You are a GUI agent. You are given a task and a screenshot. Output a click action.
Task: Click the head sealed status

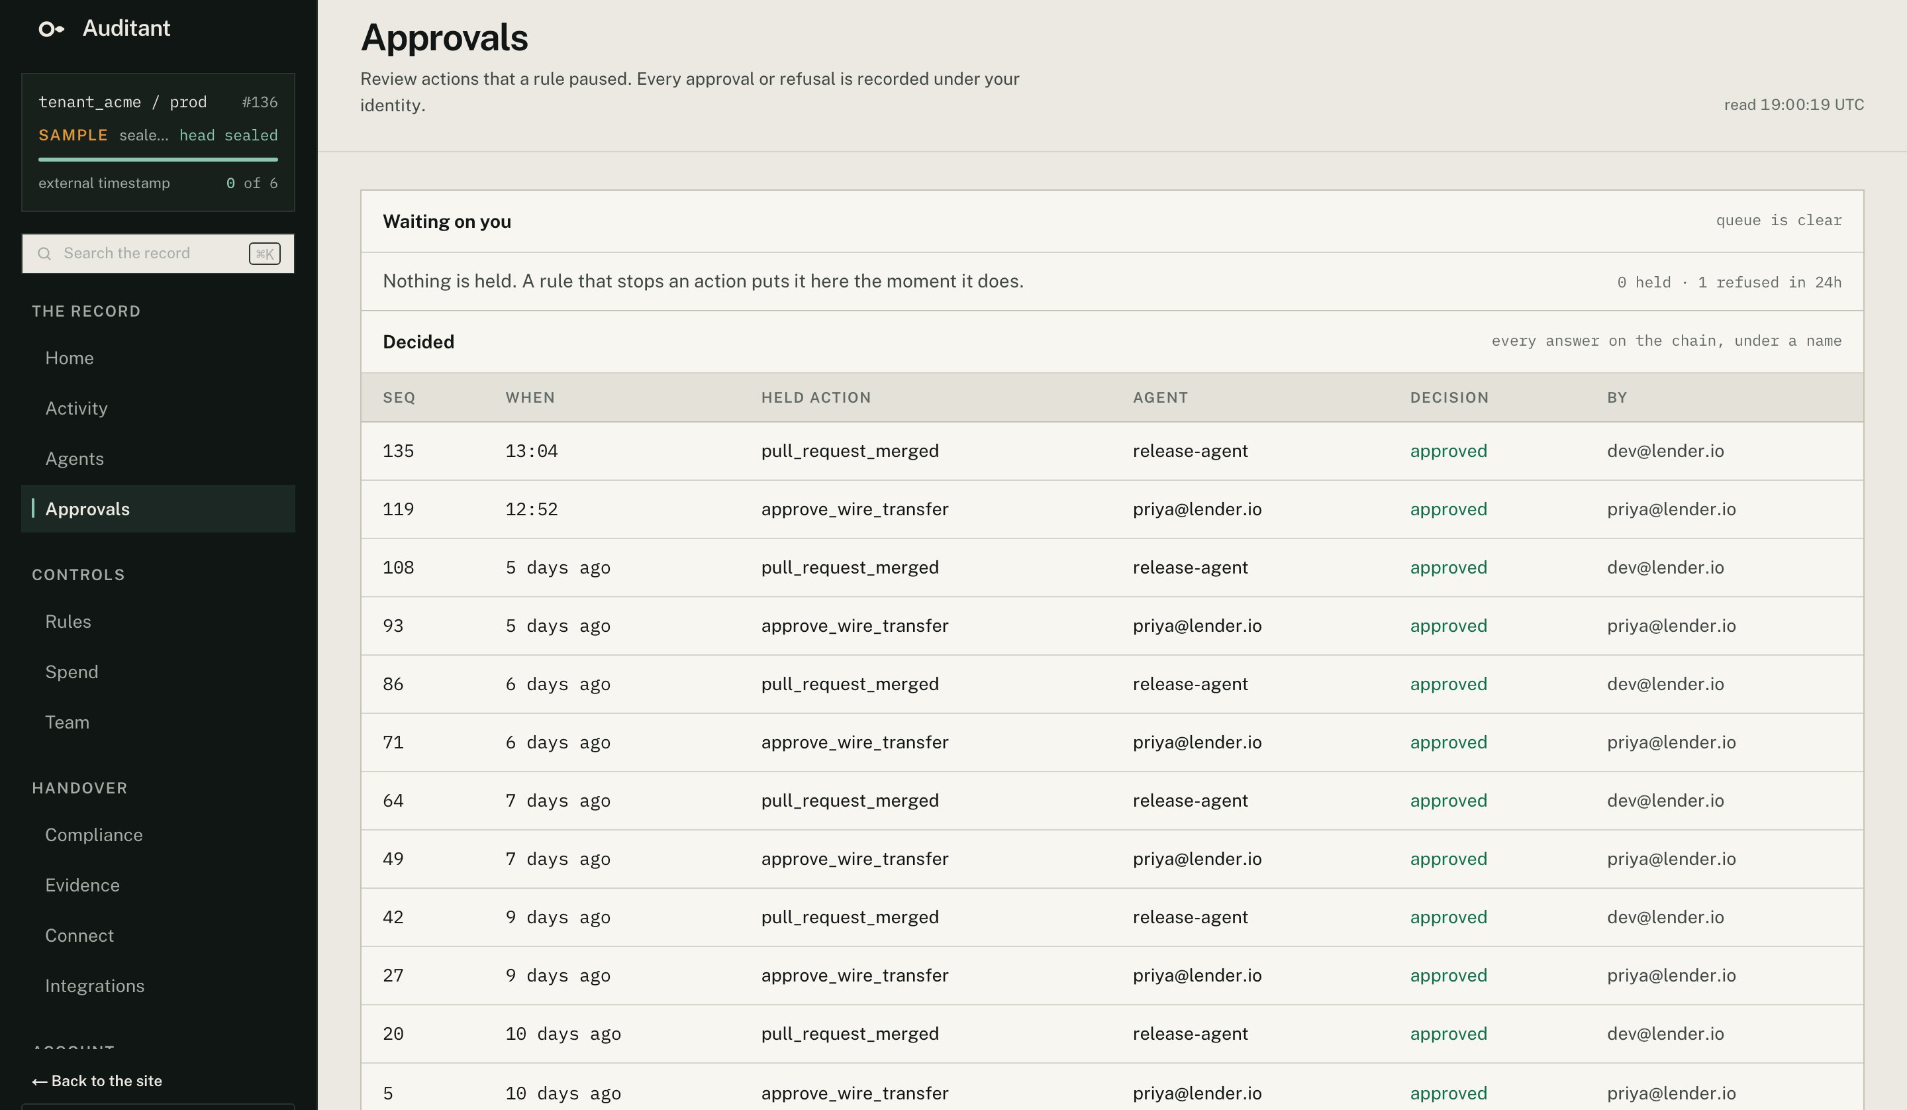(x=228, y=136)
